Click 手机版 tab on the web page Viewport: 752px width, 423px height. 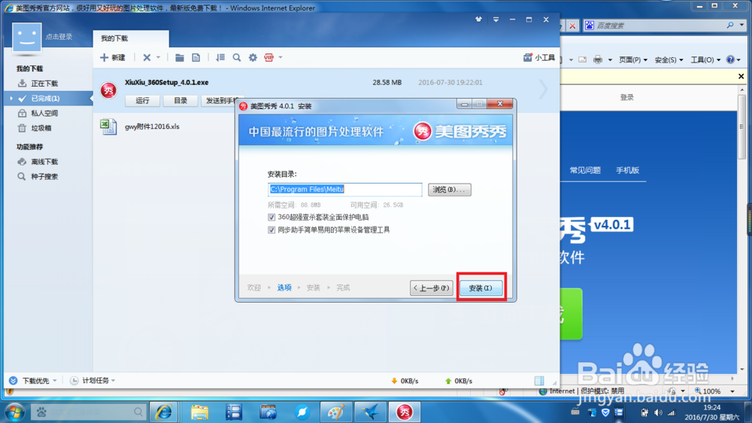pyautogui.click(x=627, y=170)
